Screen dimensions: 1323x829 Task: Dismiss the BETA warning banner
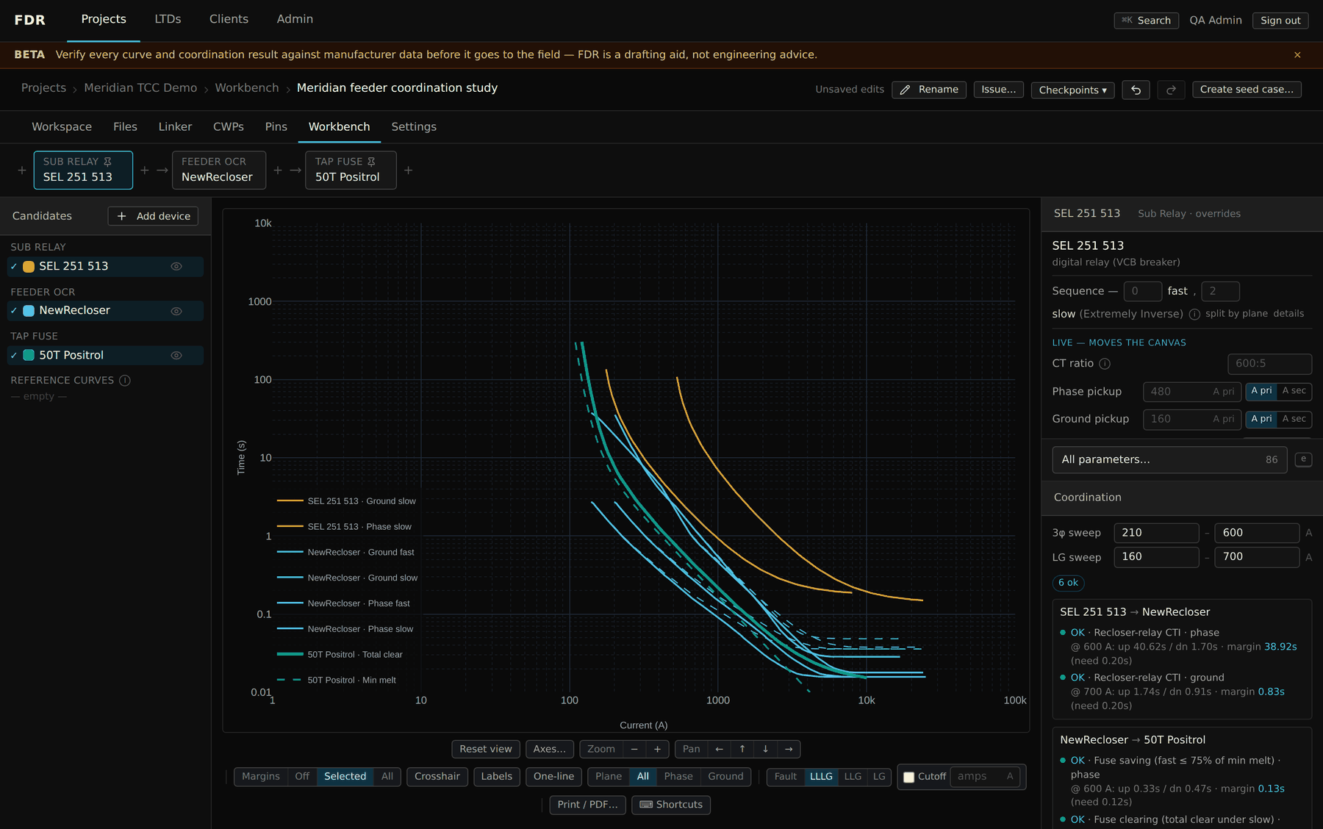(x=1297, y=55)
